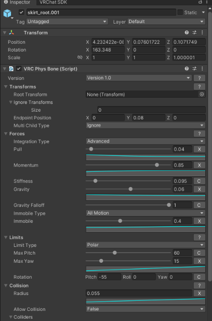Select the Inspector tab
Viewport: 212px width, 321px height.
17,2
